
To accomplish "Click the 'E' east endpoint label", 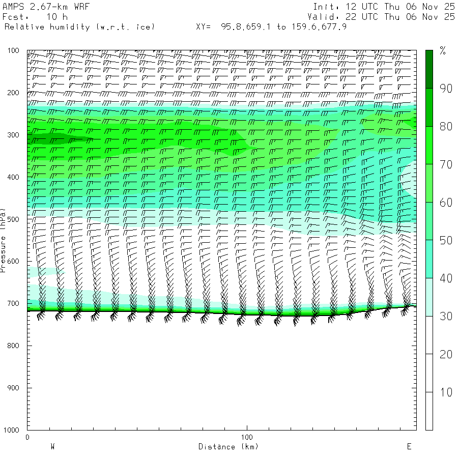I will pyautogui.click(x=409, y=447).
